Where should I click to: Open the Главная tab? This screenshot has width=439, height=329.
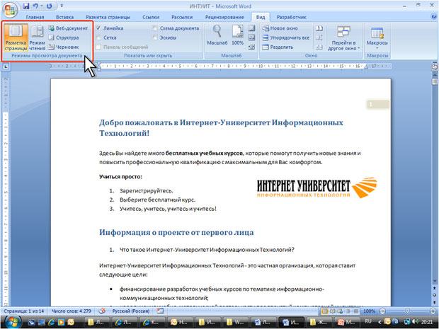[x=35, y=17]
